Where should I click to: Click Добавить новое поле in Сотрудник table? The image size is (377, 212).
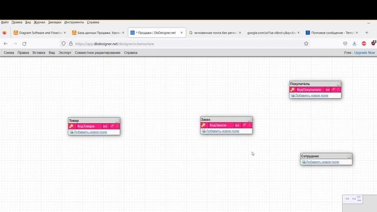[x=323, y=162]
